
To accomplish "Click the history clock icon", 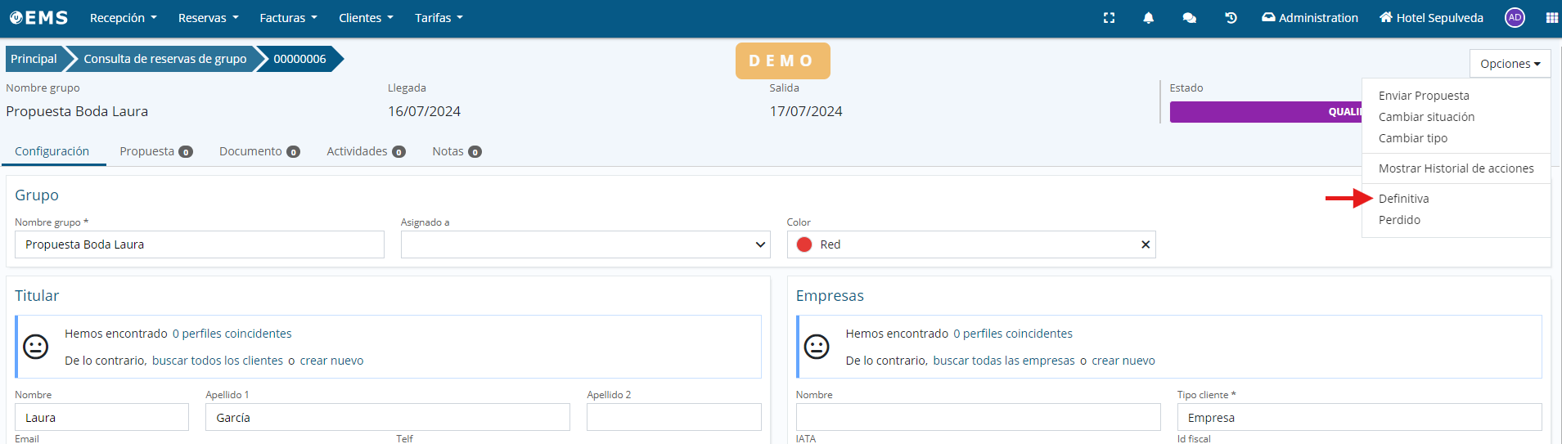I will click(x=1231, y=18).
